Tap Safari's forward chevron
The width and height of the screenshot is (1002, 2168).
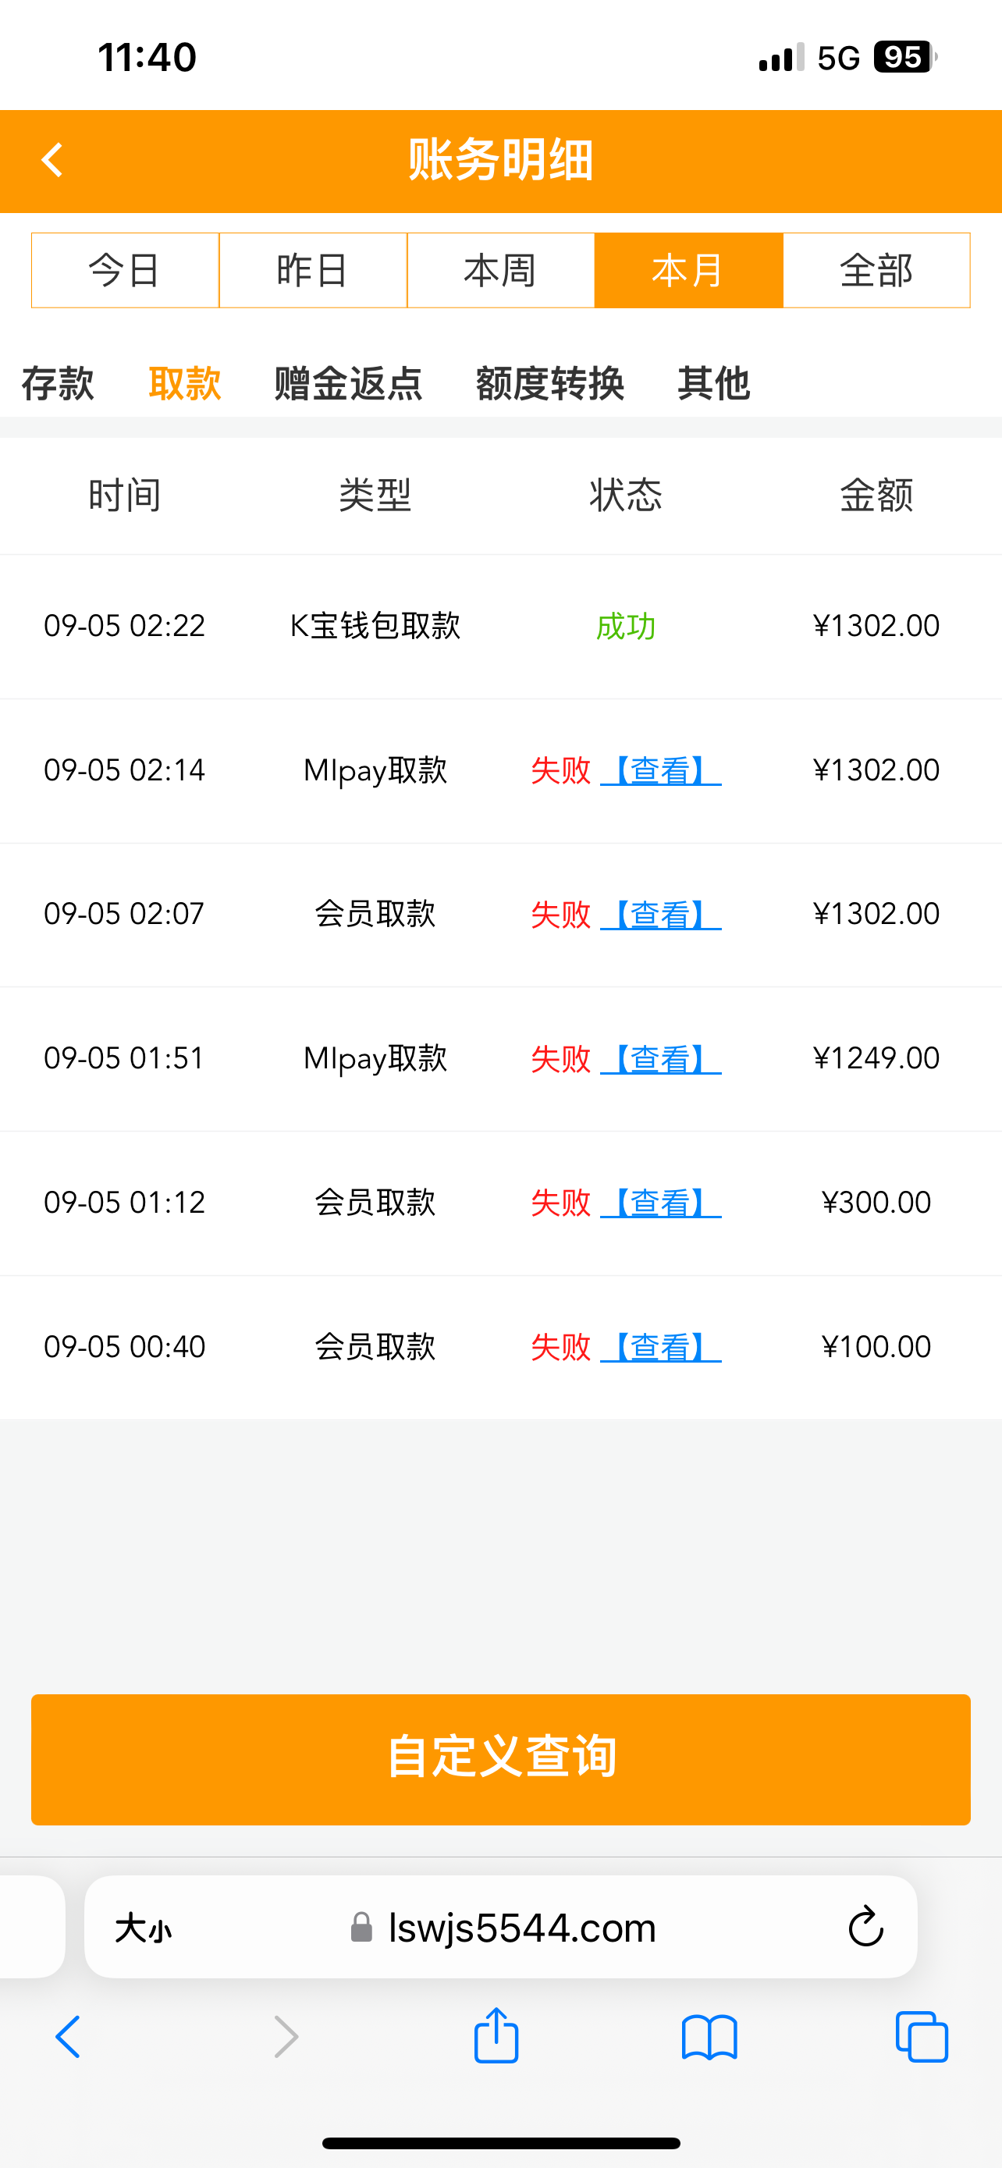286,2038
